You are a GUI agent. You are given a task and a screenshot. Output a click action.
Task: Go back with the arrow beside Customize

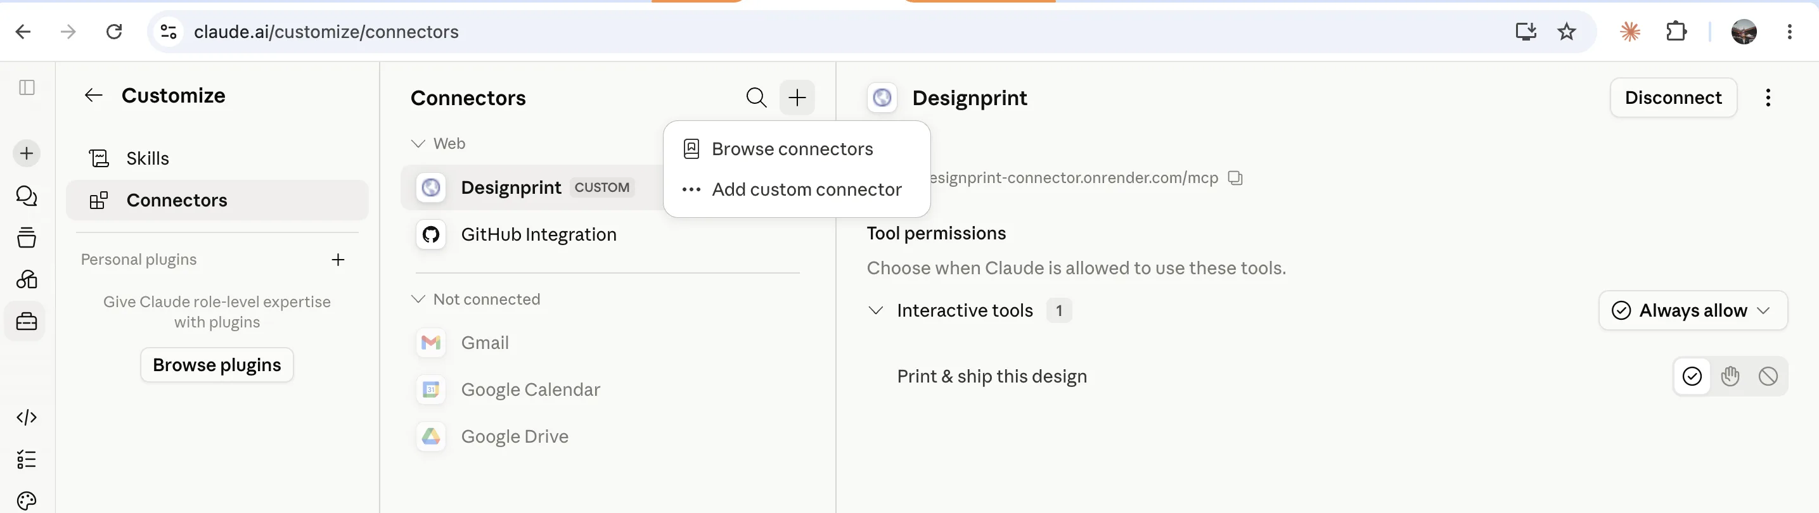pyautogui.click(x=94, y=95)
